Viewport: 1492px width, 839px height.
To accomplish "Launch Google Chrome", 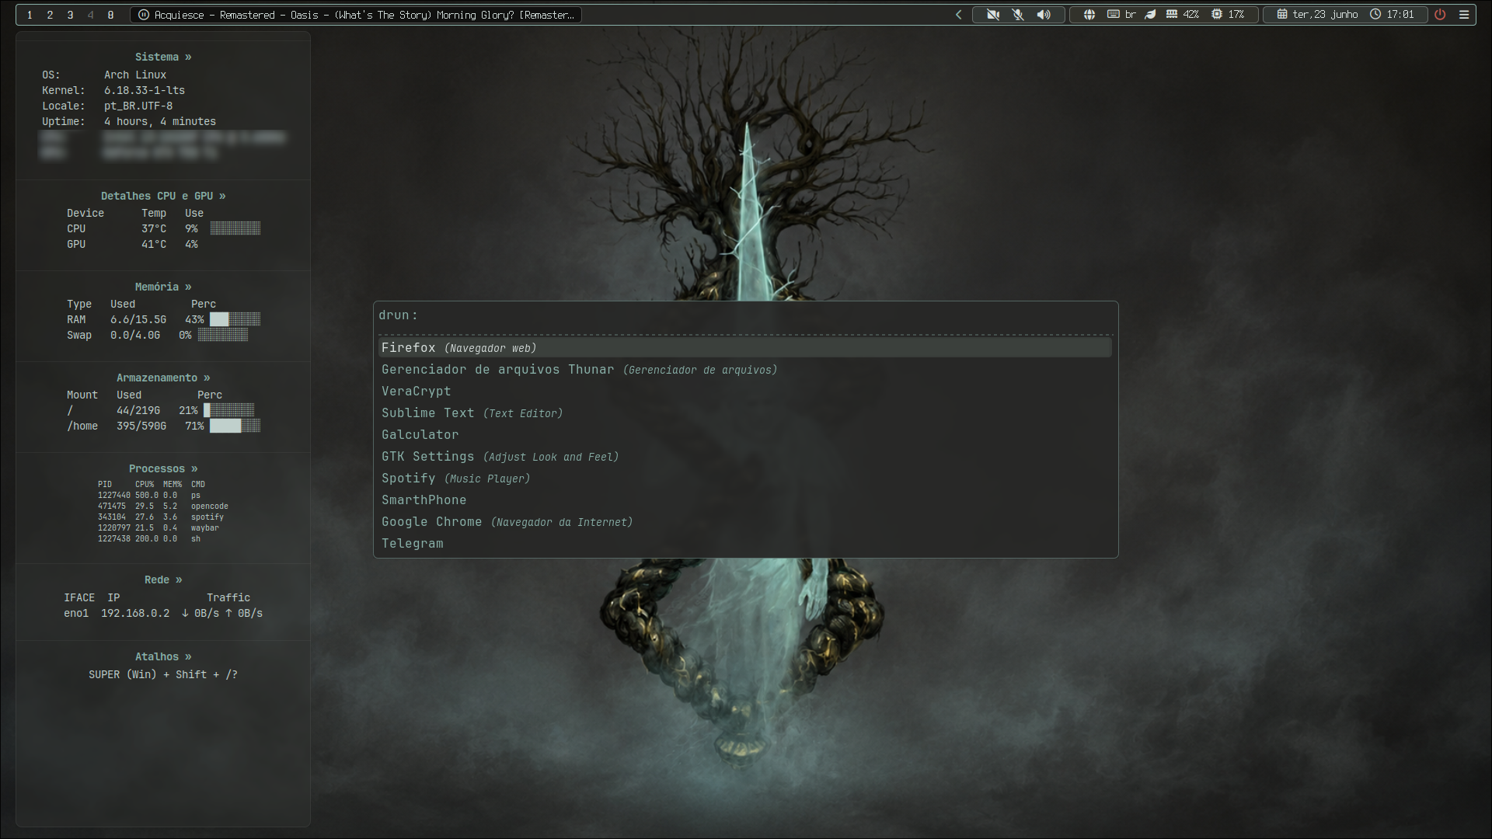I will tap(744, 521).
